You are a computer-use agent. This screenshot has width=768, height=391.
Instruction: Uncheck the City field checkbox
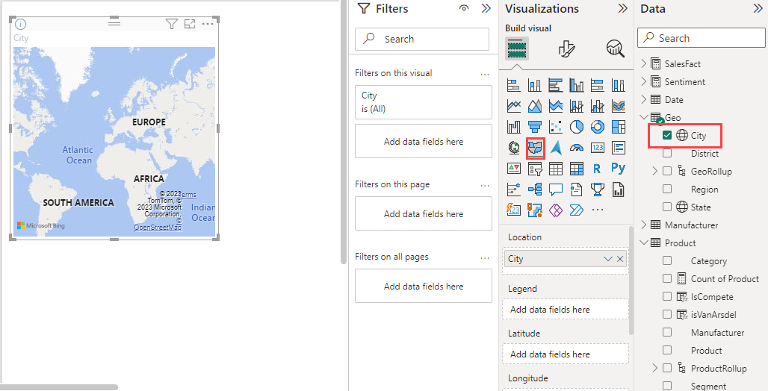(667, 135)
